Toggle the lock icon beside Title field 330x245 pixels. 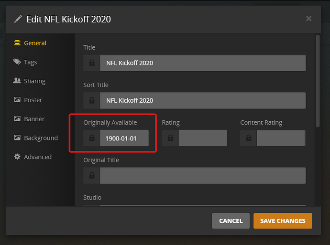click(92, 63)
